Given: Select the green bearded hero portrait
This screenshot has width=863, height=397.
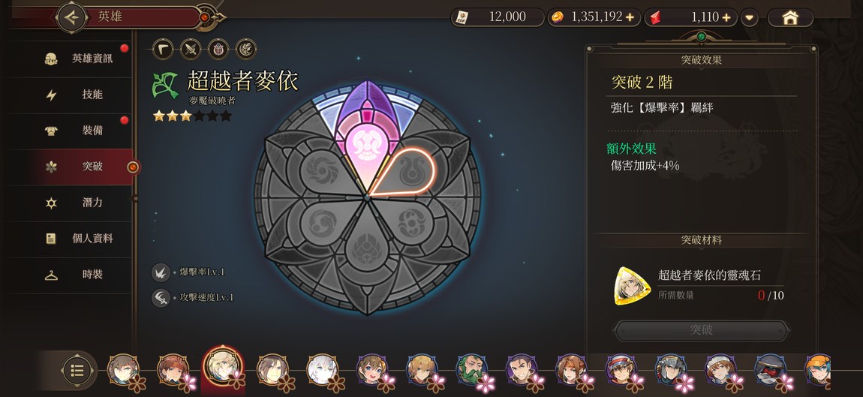Looking at the screenshot, I should (472, 369).
